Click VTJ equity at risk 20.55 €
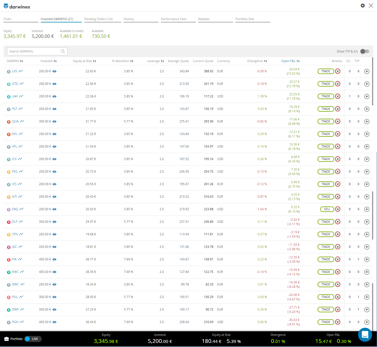This screenshot has height=347, width=377. pyautogui.click(x=91, y=184)
